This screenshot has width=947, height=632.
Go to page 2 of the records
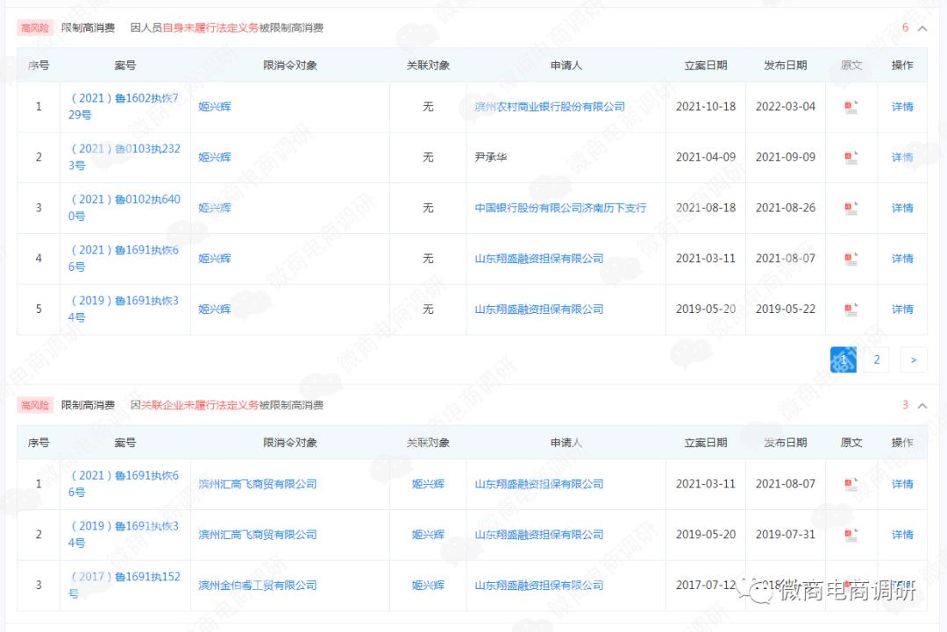pyautogui.click(x=876, y=359)
